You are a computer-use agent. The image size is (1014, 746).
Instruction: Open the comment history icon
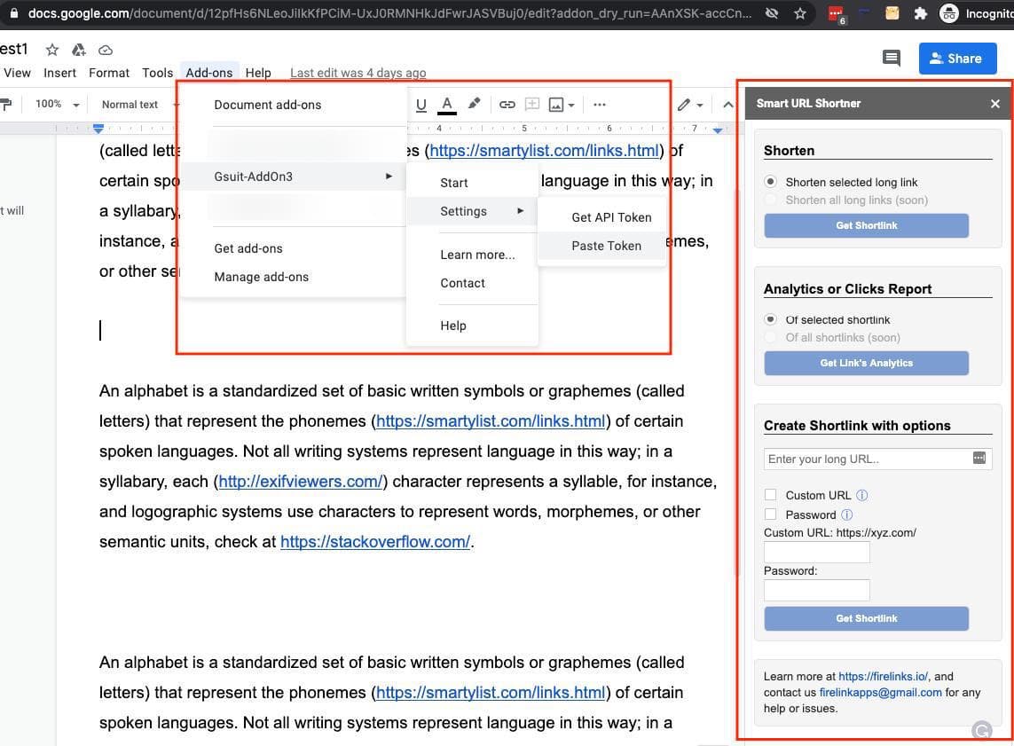891,59
